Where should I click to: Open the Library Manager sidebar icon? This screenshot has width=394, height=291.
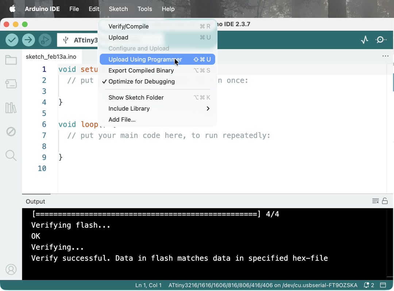(11, 107)
